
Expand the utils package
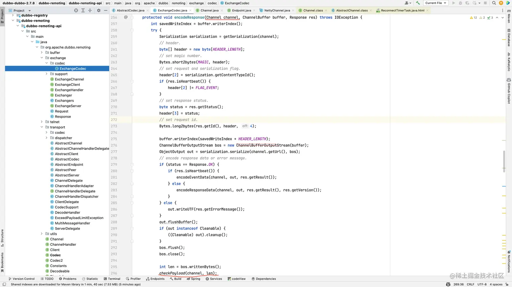click(42, 234)
